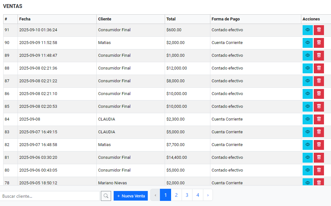Viewport: 331px width, 206px height.
Task: View sale #84 from CLAUDIA via eye icon
Action: (307, 119)
